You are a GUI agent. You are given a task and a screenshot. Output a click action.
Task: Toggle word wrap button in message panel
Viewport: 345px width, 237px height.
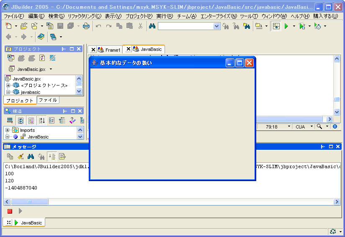[x=62, y=156]
